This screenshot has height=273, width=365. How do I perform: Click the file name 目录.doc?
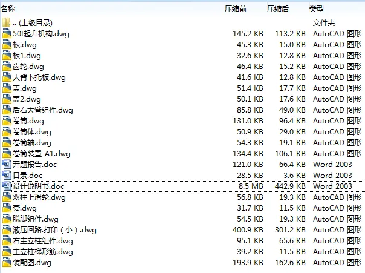[27, 176]
